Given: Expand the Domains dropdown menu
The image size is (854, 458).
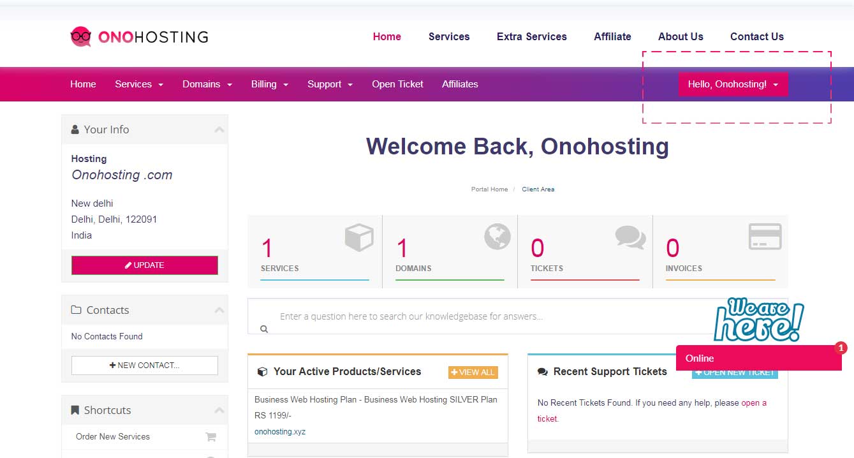Looking at the screenshot, I should (x=207, y=84).
